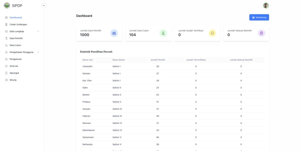
Task: Click the Getsemani unit name
Action: click(x=88, y=137)
